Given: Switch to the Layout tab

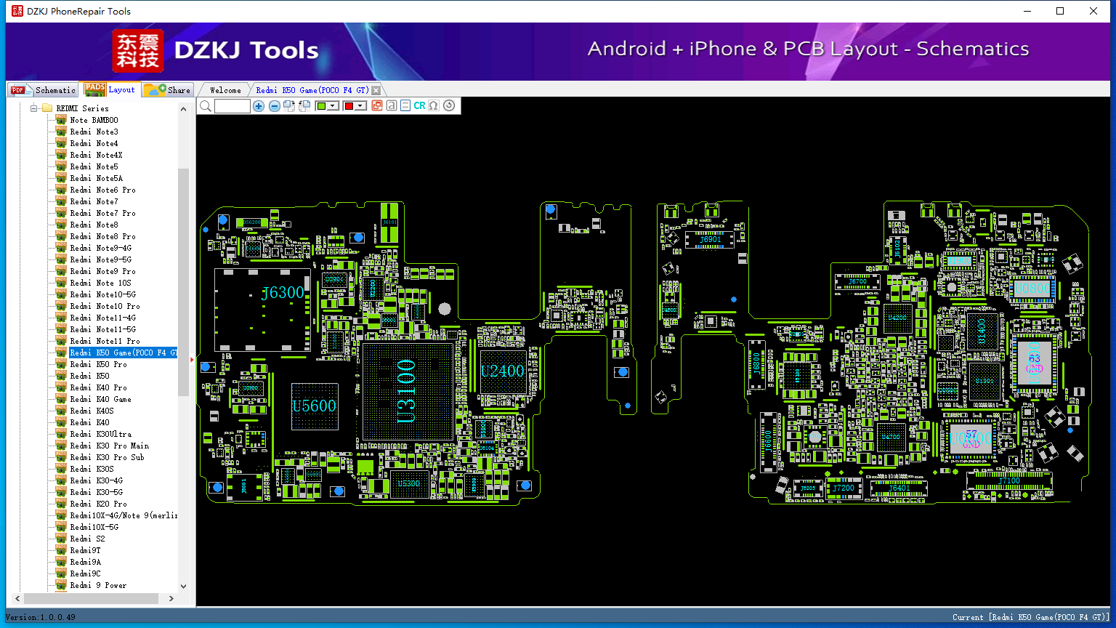Looking at the screenshot, I should [110, 89].
